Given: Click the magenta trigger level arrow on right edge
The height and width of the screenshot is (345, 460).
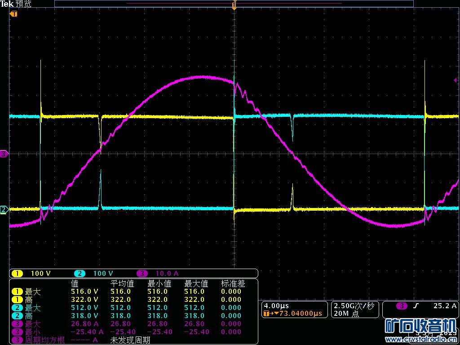Looking at the screenshot, I should click(456, 80).
